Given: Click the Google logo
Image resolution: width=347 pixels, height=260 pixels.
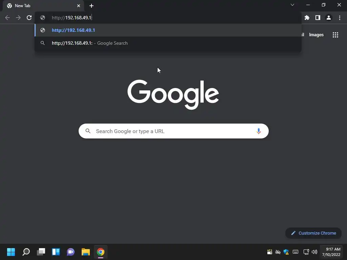Looking at the screenshot, I should tap(173, 94).
